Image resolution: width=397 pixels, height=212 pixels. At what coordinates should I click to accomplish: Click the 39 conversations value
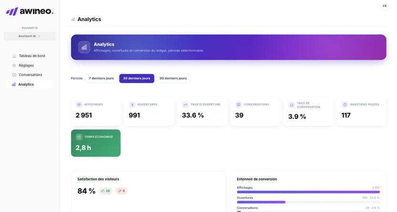[x=239, y=115]
